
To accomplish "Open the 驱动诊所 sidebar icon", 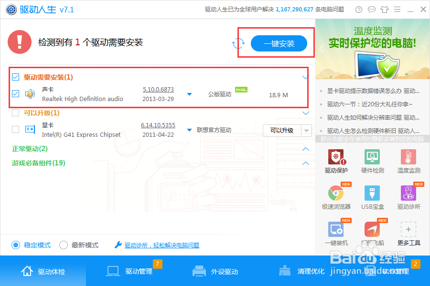I will [408, 193].
